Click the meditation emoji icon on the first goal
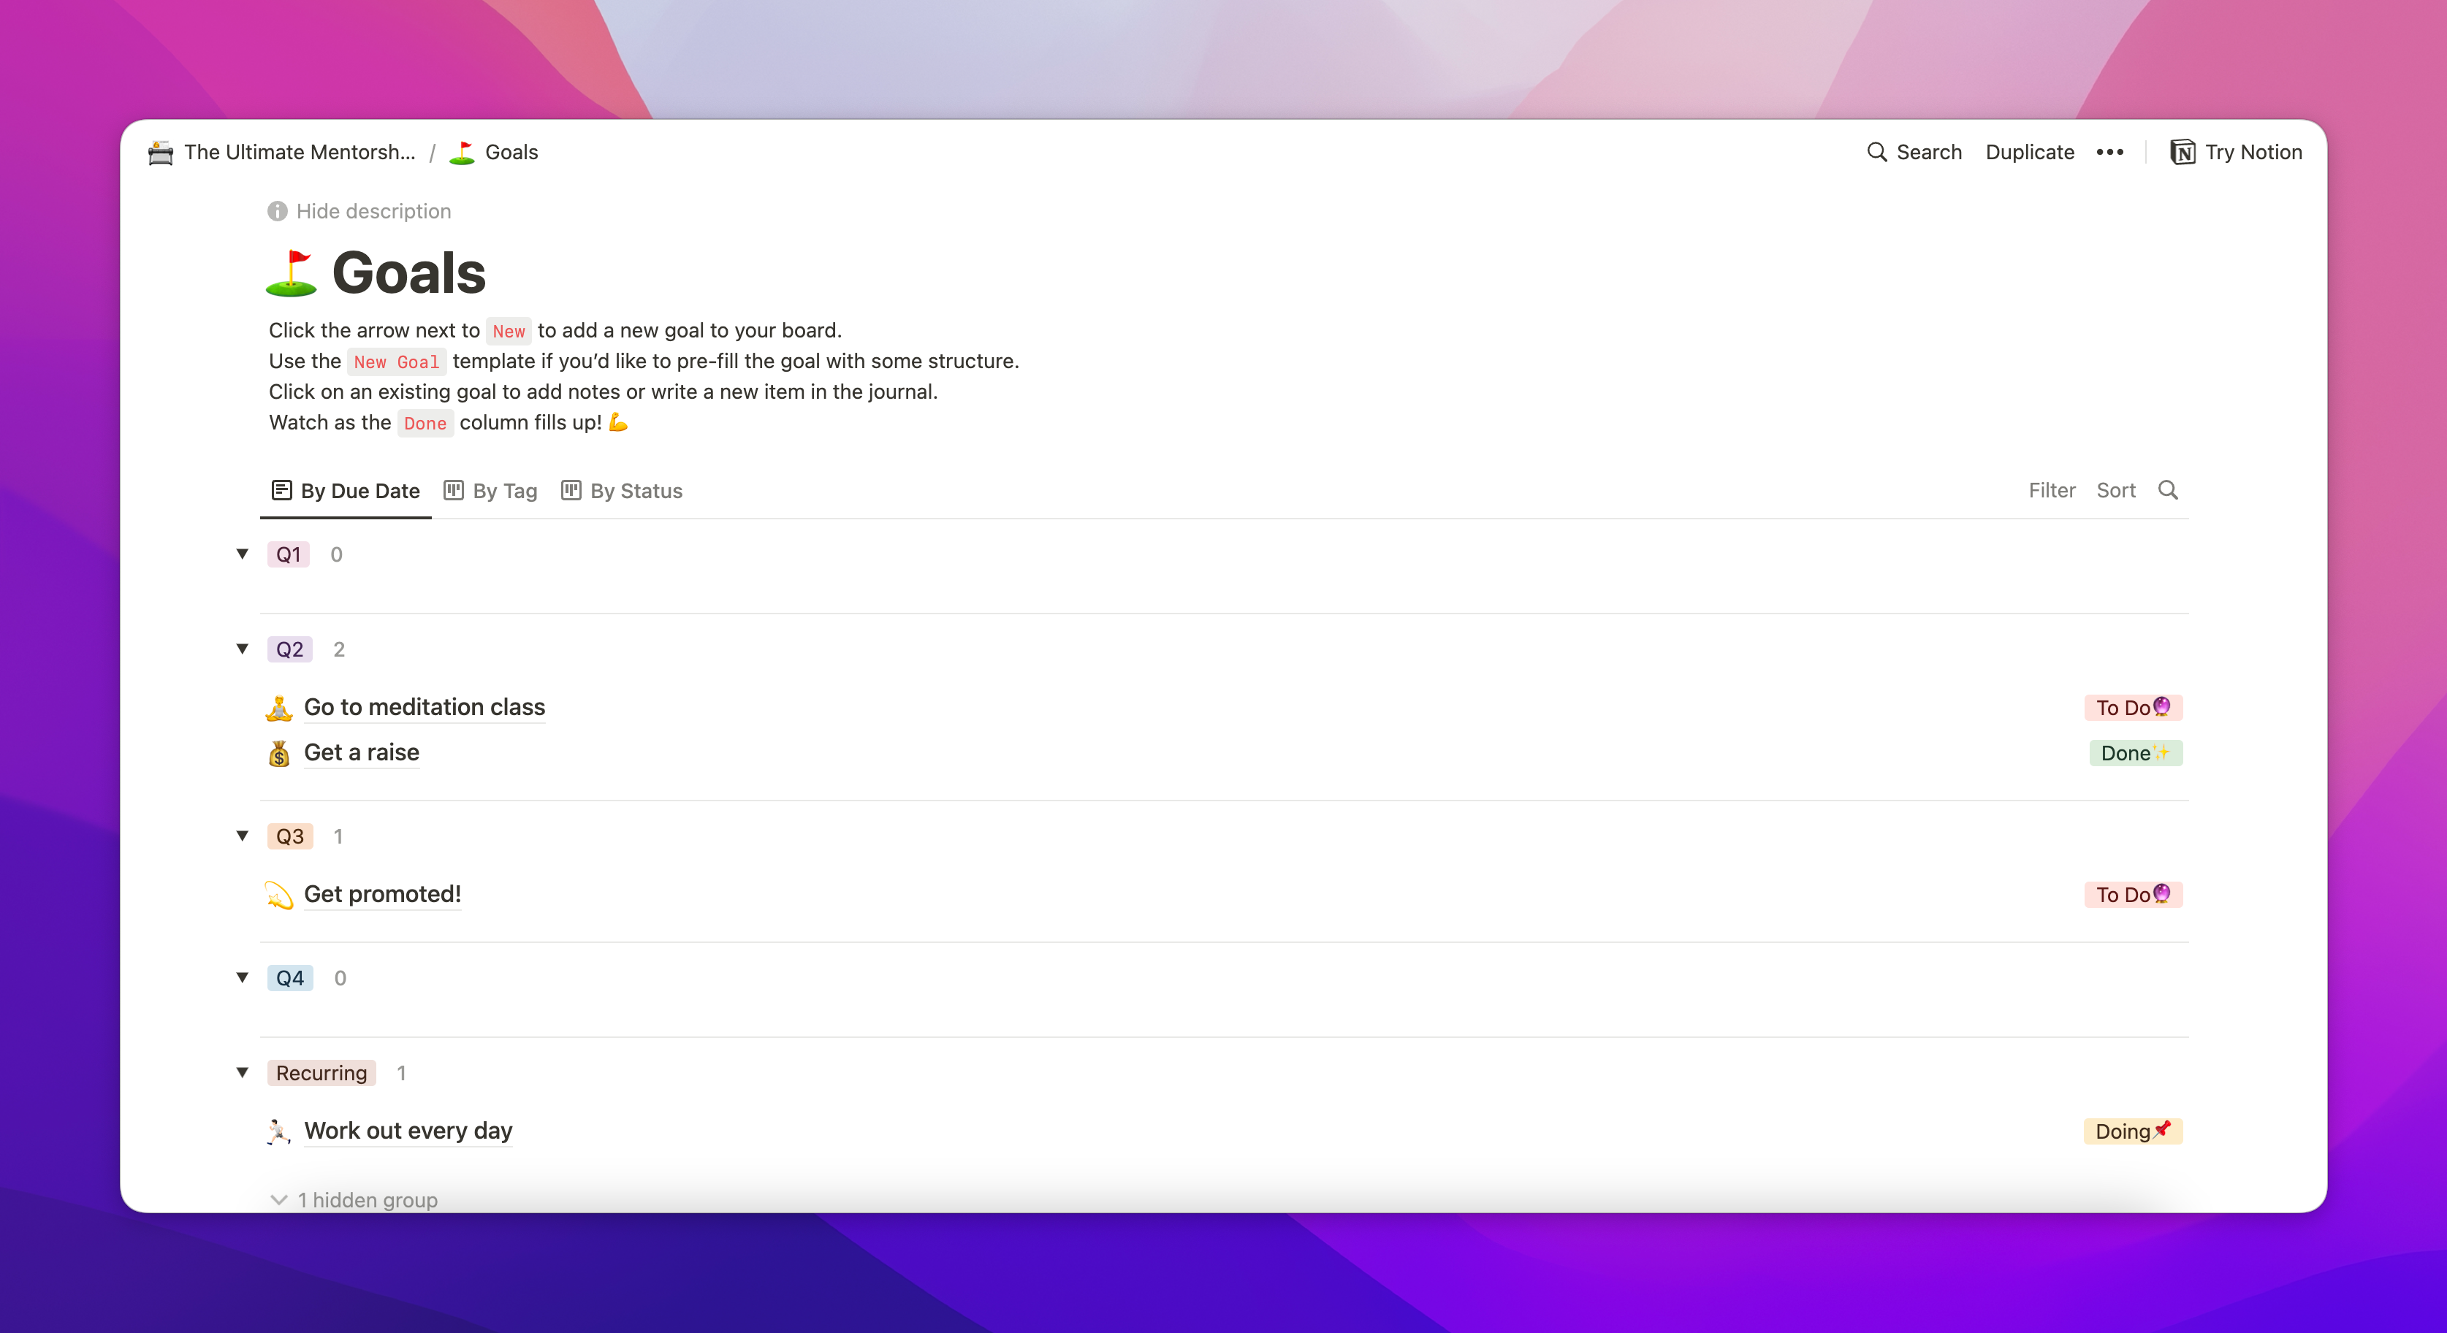 (278, 707)
